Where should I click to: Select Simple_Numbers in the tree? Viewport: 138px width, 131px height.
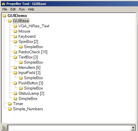click(x=28, y=109)
